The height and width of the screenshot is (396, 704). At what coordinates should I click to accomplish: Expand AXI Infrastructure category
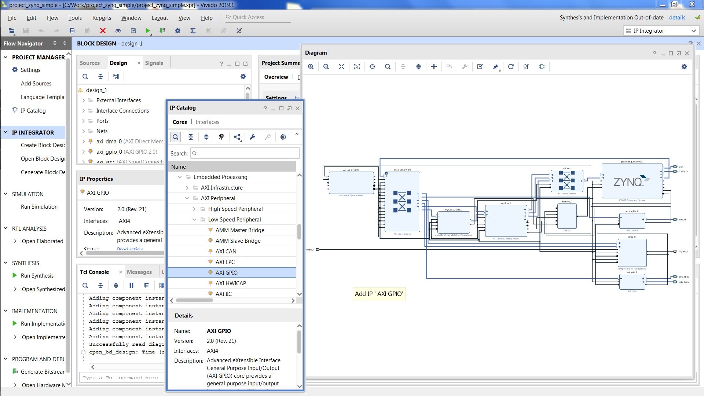187,188
